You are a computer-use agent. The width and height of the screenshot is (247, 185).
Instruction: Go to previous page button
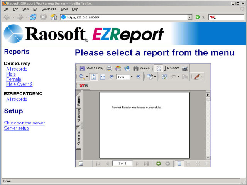point(108,164)
